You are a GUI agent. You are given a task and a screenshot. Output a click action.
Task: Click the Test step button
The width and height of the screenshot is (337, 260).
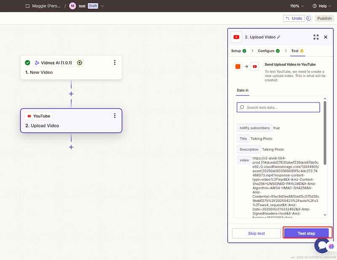point(307,233)
